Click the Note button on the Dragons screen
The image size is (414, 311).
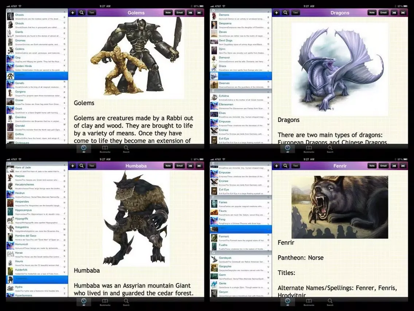(372, 12)
